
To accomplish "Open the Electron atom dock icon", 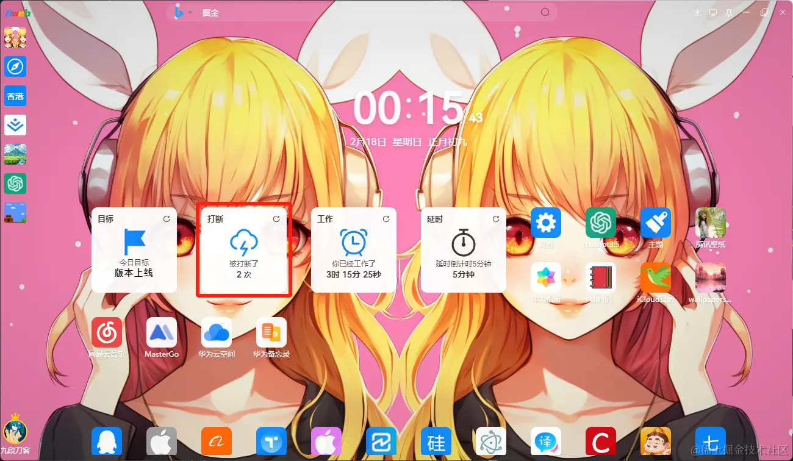I will click(491, 441).
